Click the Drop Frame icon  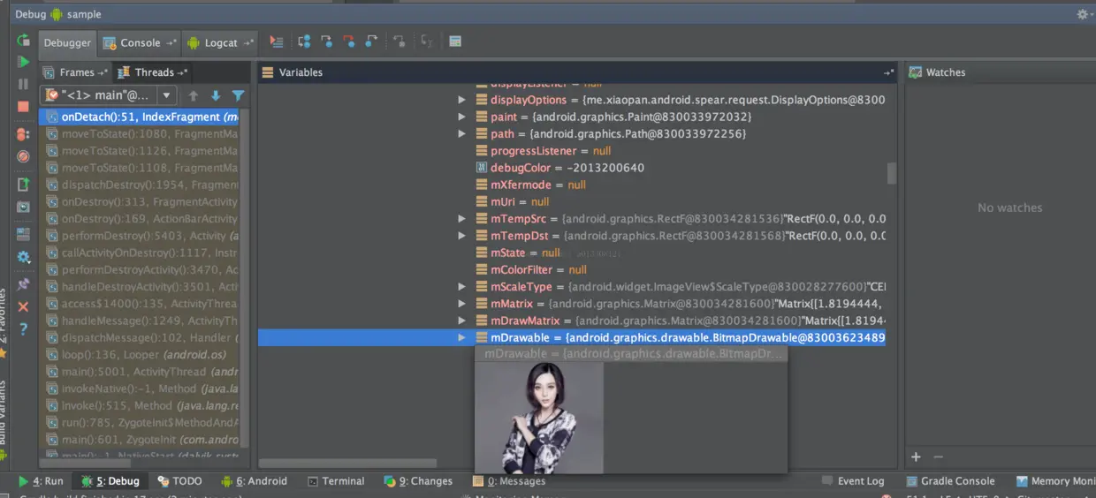[400, 41]
